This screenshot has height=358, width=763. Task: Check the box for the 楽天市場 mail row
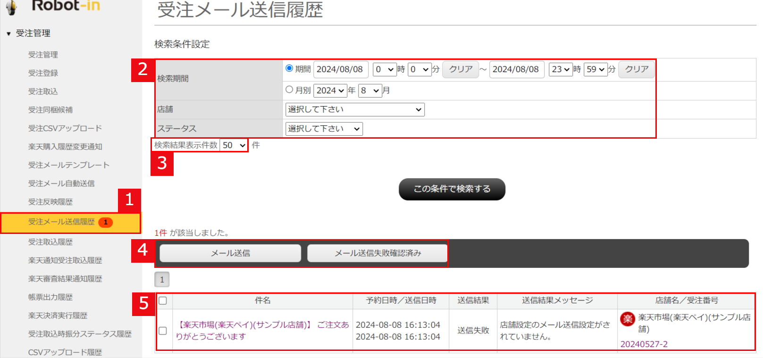coord(163,331)
